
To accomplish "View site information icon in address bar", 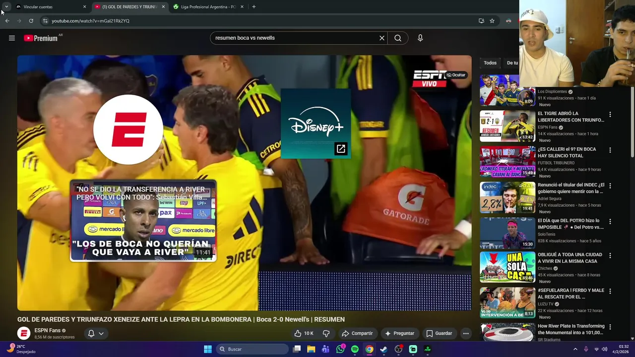I will pyautogui.click(x=45, y=21).
